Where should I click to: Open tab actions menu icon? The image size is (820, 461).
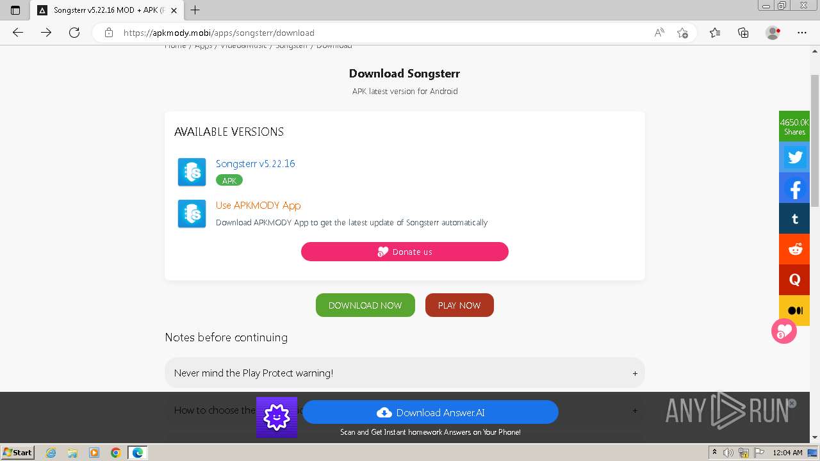15,10
